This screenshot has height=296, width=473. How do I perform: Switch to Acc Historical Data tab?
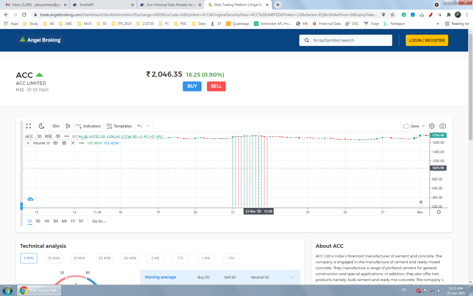click(171, 5)
